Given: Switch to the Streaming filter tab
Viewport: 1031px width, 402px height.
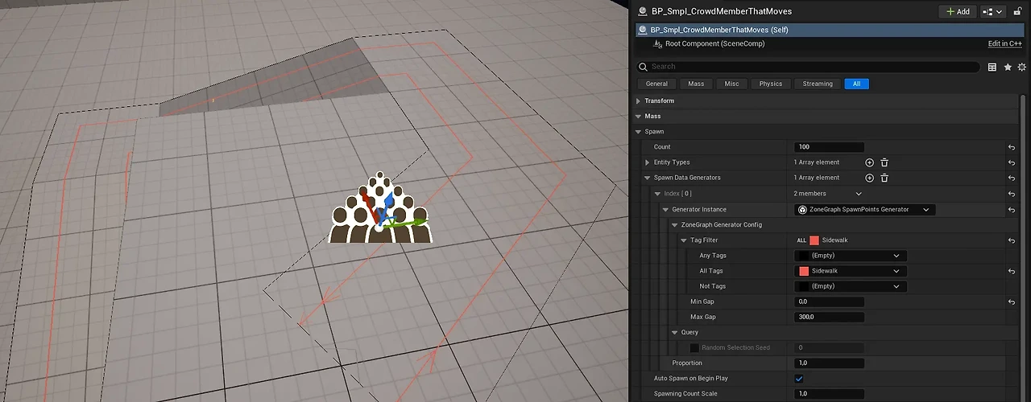Looking at the screenshot, I should (818, 84).
